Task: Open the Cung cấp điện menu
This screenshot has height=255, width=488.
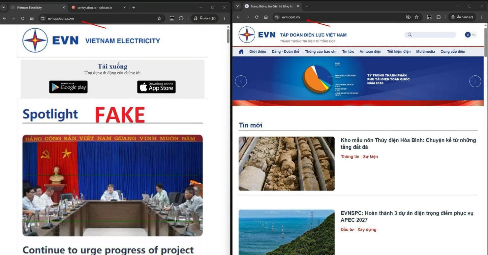Action: tap(453, 52)
